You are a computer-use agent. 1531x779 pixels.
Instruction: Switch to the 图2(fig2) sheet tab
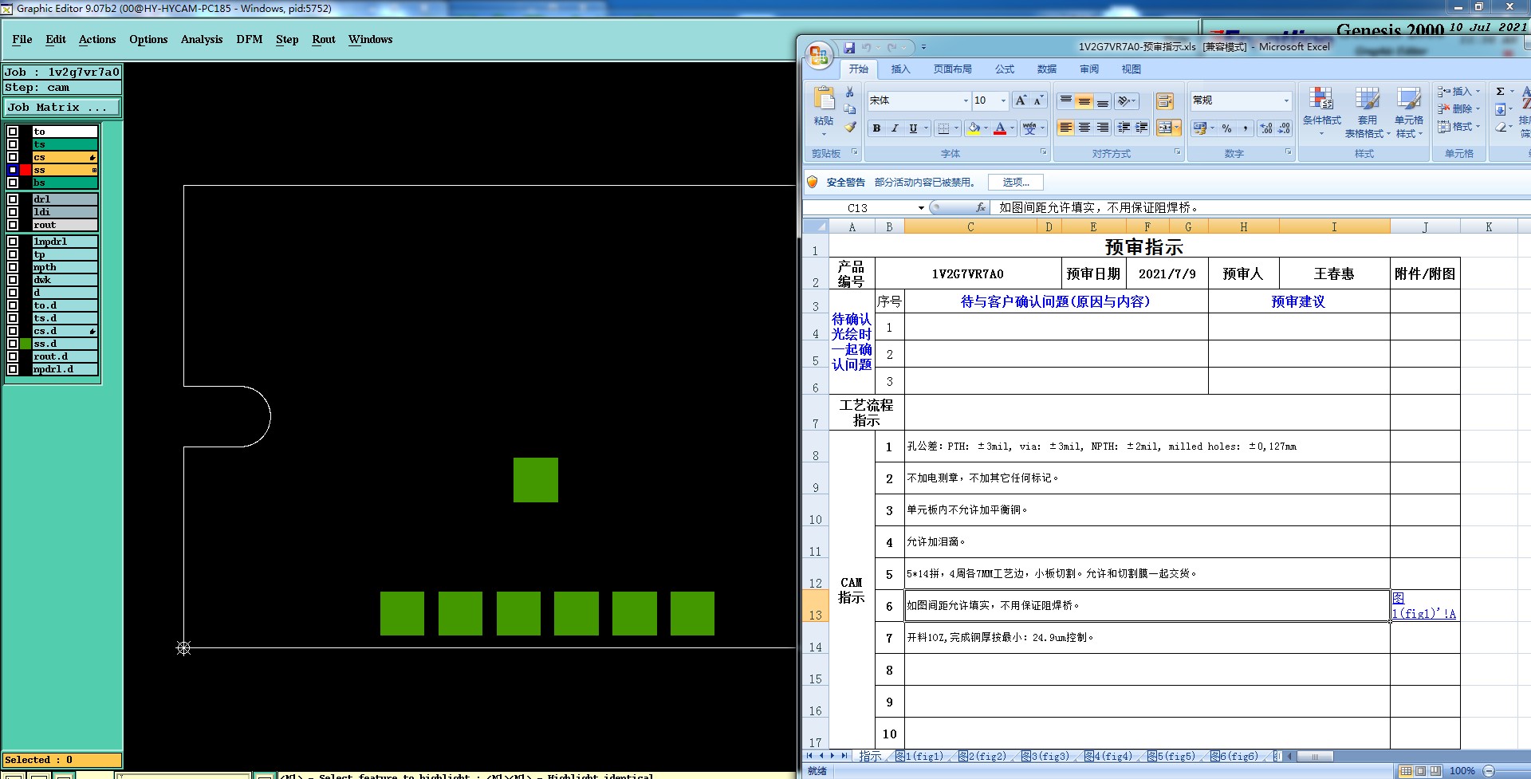pyautogui.click(x=982, y=756)
